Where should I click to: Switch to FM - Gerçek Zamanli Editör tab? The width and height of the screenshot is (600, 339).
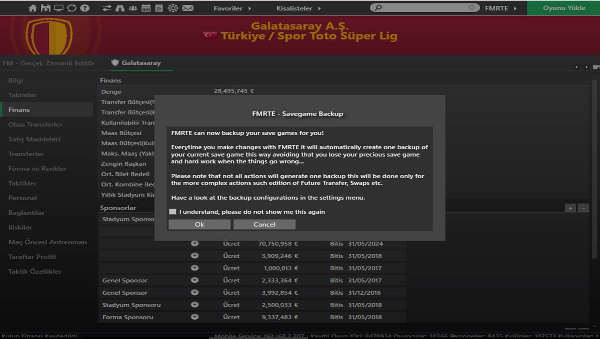[x=48, y=63]
